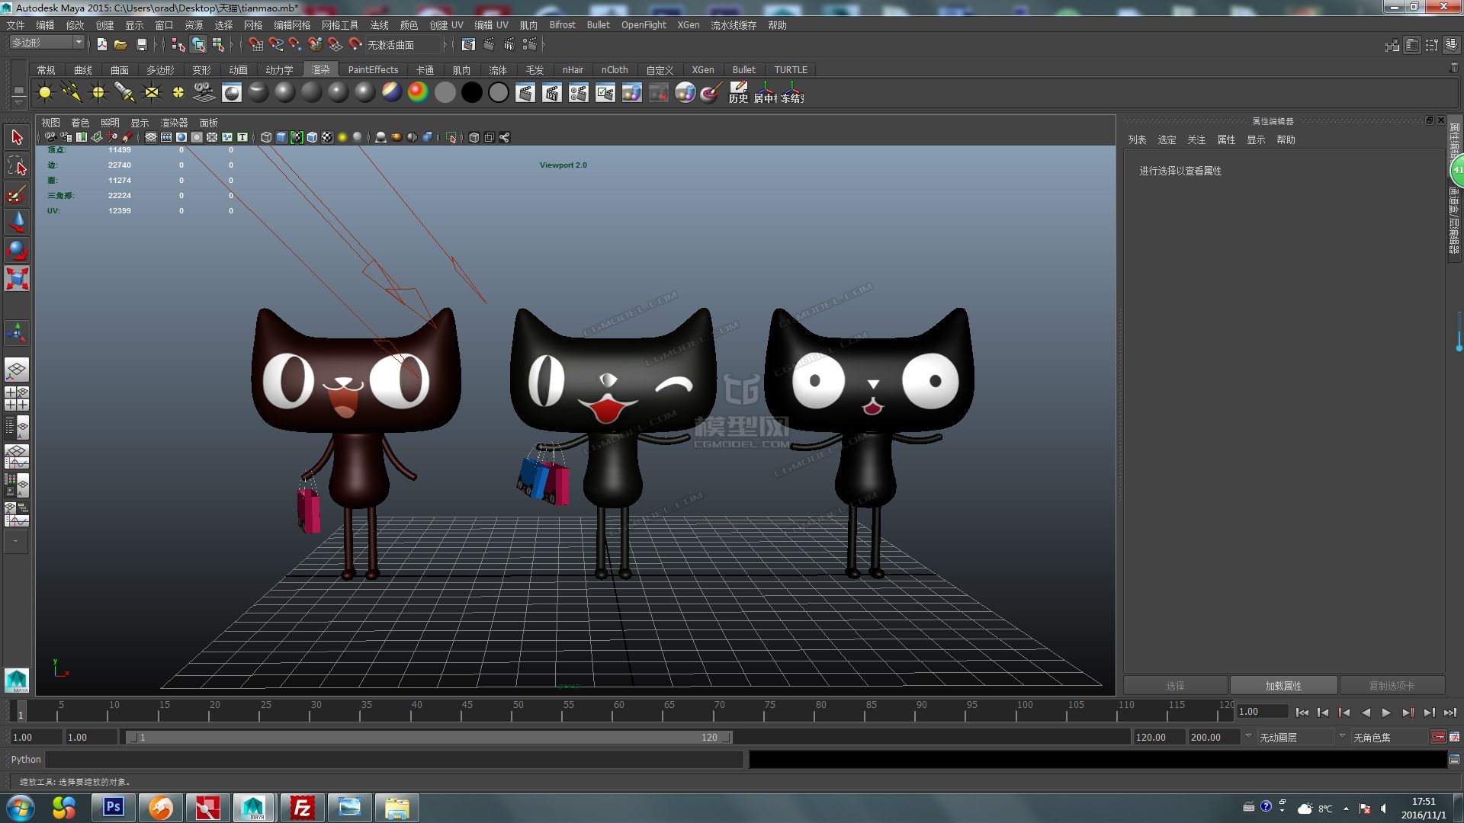Click the current frame field 1.00
This screenshot has height=823, width=1464.
tap(1262, 712)
